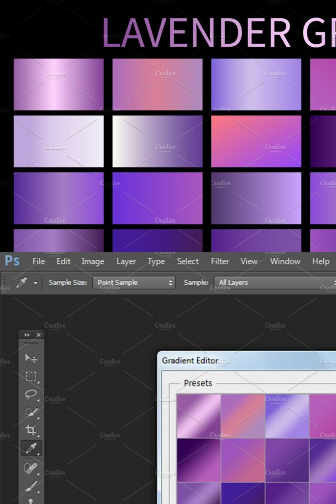Open the Window menu

285,261
